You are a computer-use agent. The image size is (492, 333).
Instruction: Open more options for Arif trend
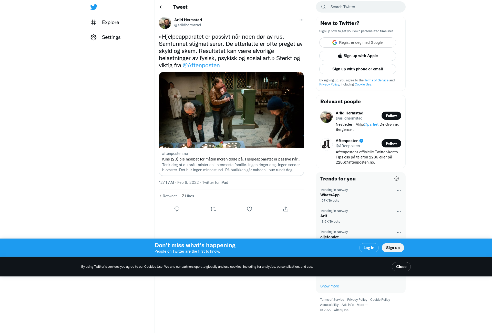point(399,212)
